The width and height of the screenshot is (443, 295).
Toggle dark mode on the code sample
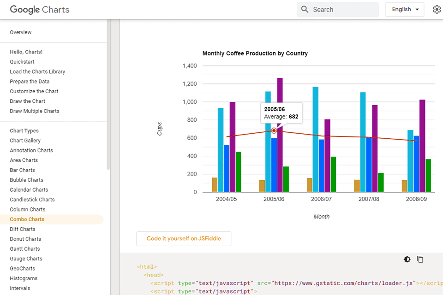407,259
